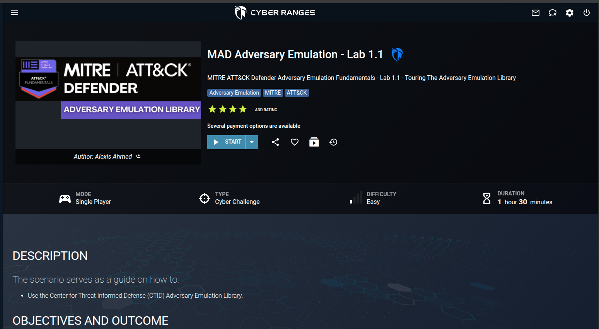Screen dimensions: 599x329
Task: Rate the lab with fourth star
Action: [243, 109]
